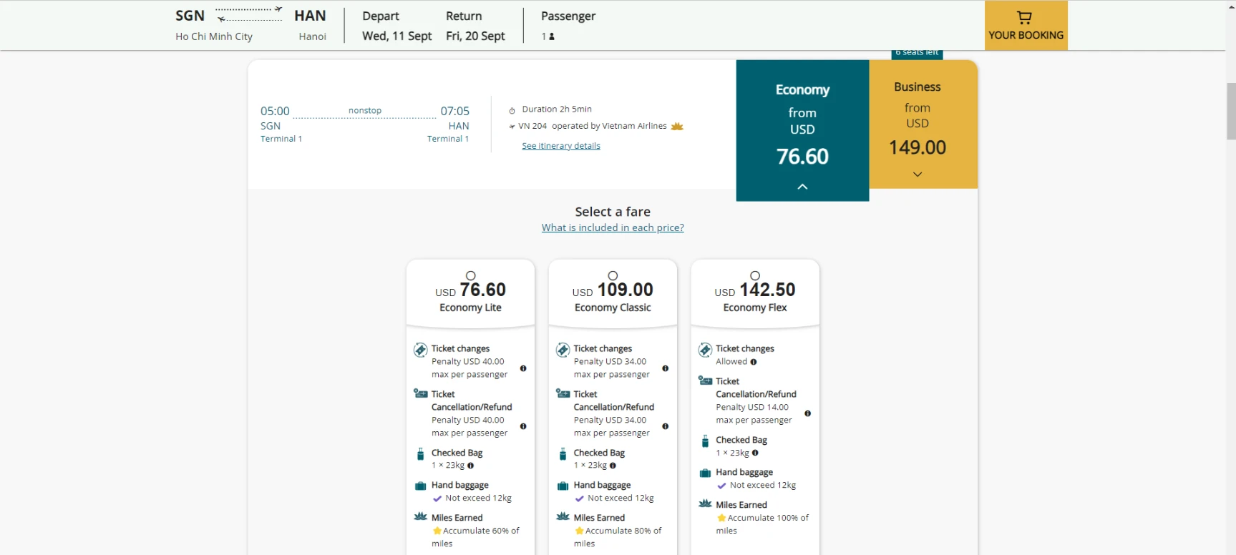1236x555 pixels.
Task: Click Economy Flex ticket changes icon
Action: tap(705, 350)
